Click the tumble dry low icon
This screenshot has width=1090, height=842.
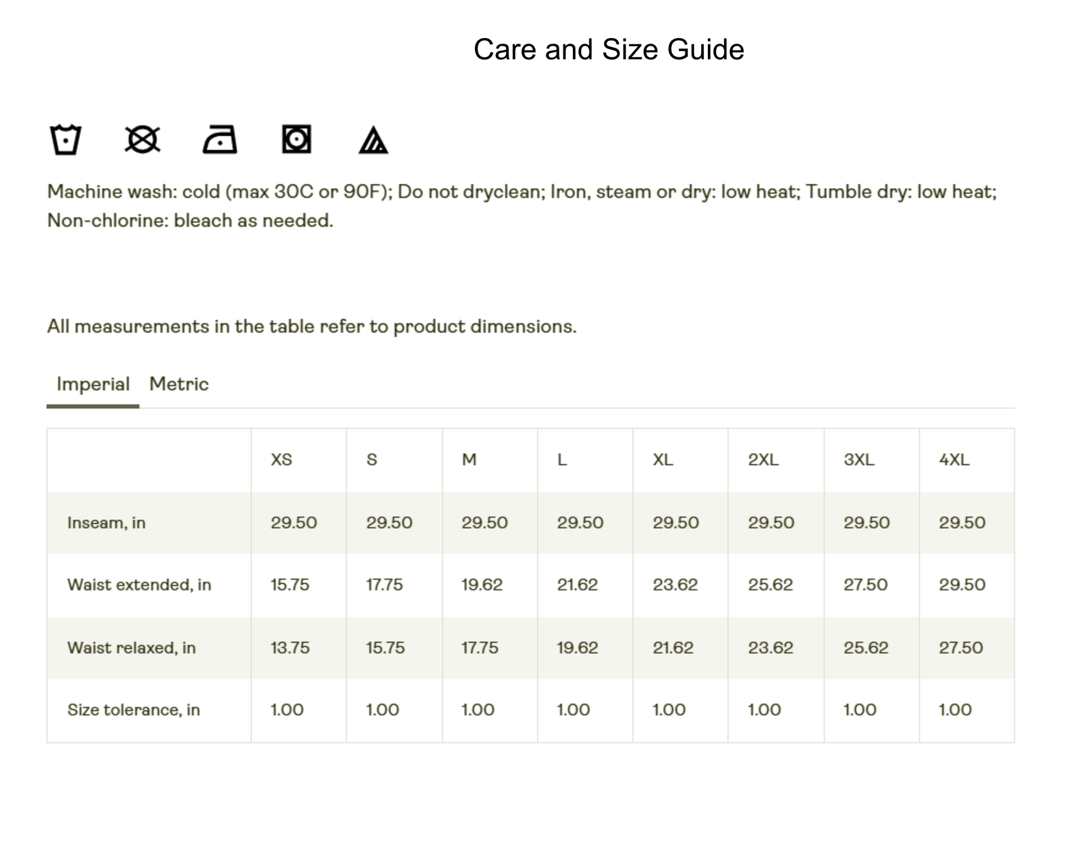(x=296, y=140)
